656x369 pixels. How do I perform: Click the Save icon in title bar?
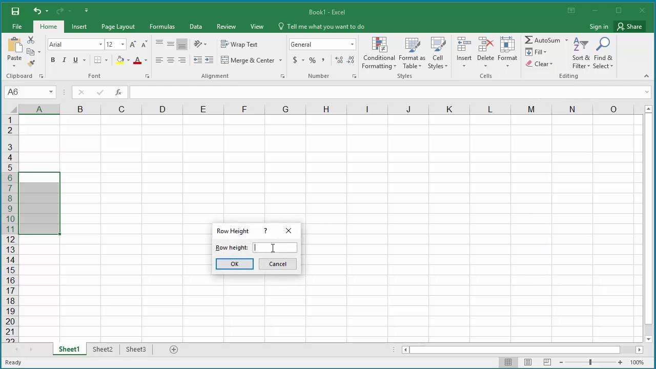coord(15,11)
